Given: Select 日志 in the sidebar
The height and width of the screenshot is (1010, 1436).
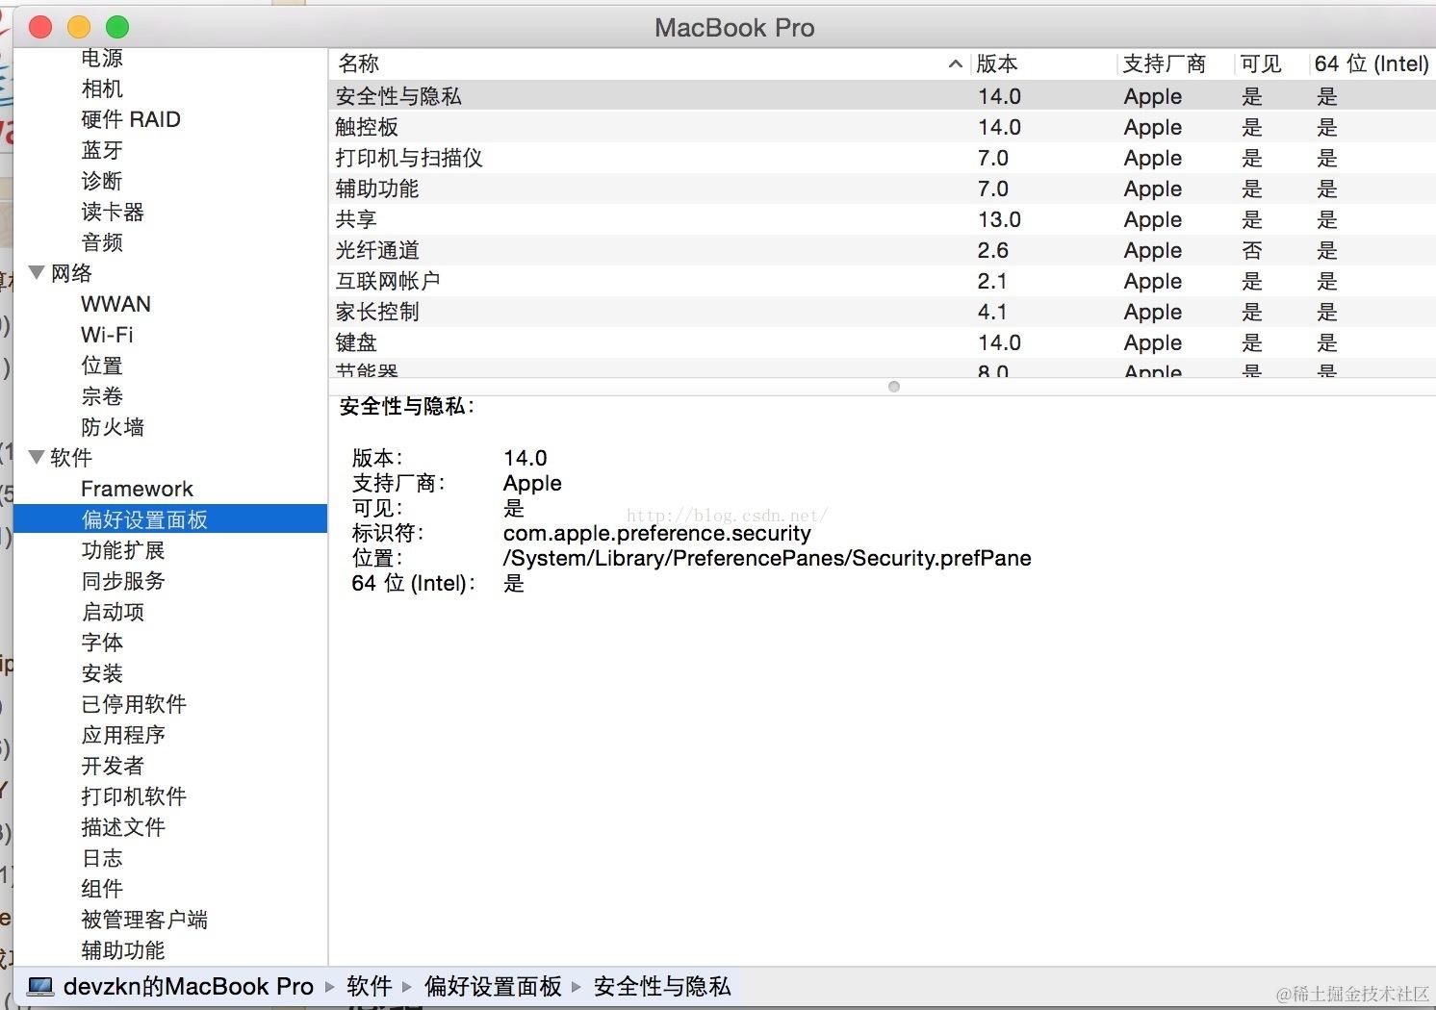Looking at the screenshot, I should coord(102,858).
